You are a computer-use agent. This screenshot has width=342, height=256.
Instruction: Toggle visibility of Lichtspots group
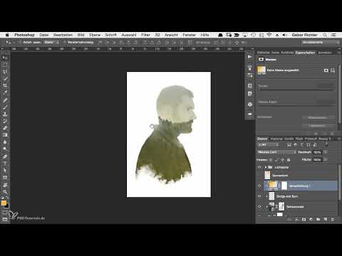259,167
